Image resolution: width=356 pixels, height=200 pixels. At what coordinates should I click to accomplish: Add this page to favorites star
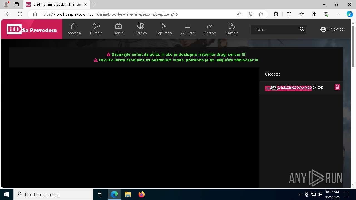click(261, 14)
